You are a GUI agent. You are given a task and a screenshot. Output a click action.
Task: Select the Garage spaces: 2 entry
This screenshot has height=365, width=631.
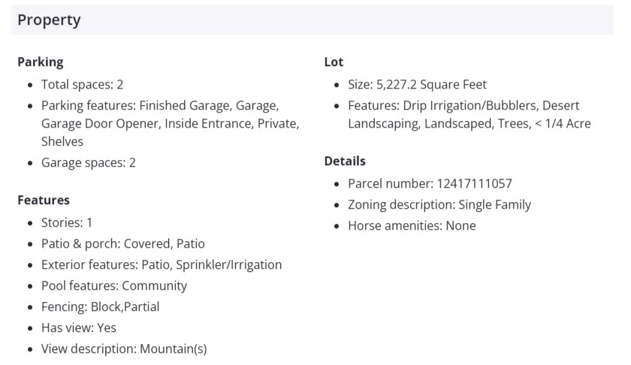[x=89, y=162]
